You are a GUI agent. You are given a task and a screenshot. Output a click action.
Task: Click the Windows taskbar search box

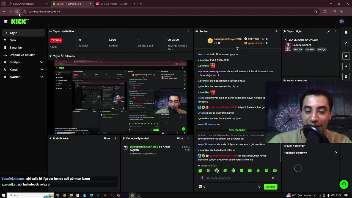[x=30, y=195]
